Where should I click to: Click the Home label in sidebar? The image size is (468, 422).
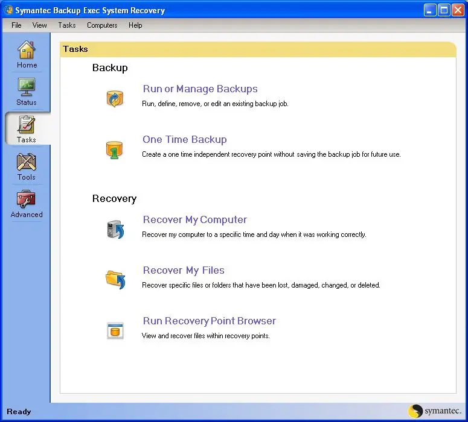tap(27, 65)
